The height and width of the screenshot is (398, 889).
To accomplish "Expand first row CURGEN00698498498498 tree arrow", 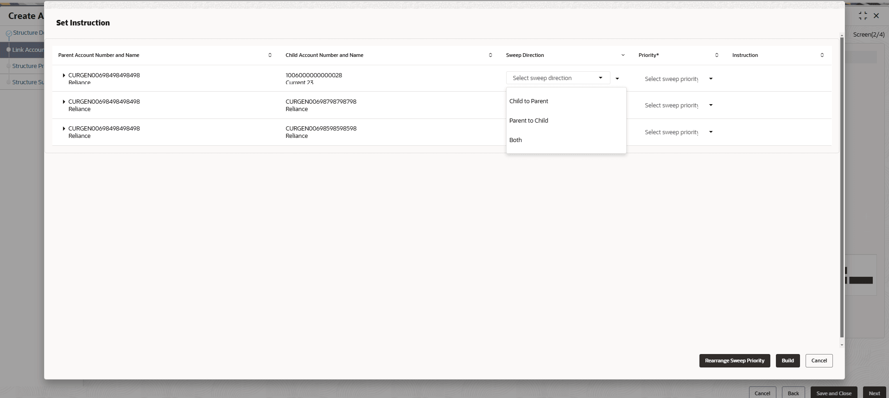I will (x=64, y=75).
